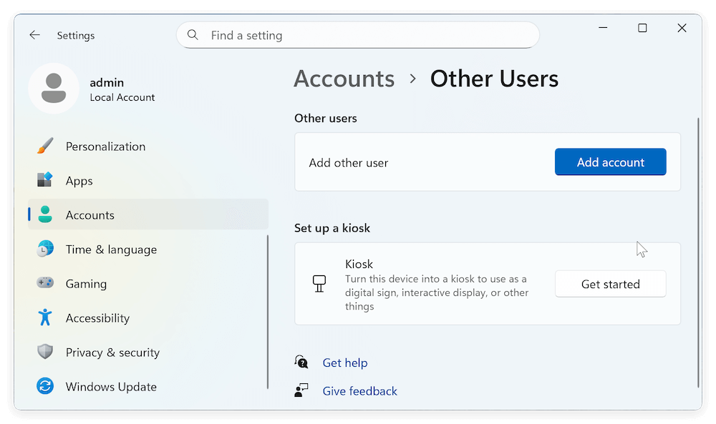Go to Accounts in the breadcrumb
This screenshot has width=716, height=424.
pos(344,79)
